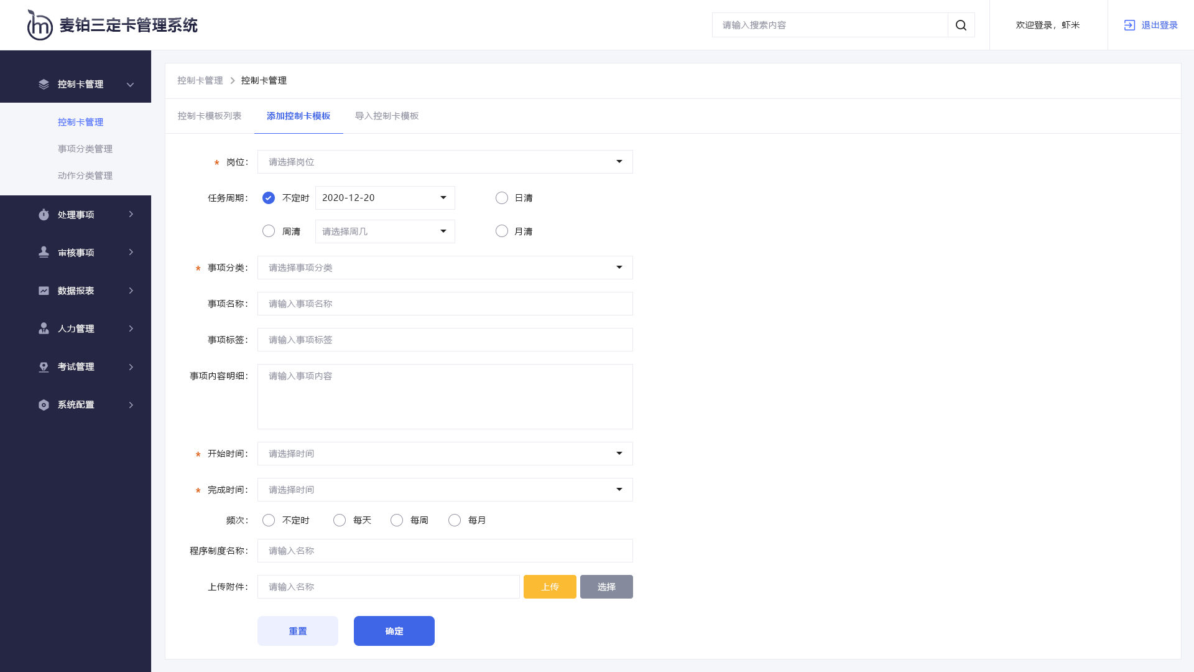Click 退出登录 to log out

pyautogui.click(x=1158, y=25)
